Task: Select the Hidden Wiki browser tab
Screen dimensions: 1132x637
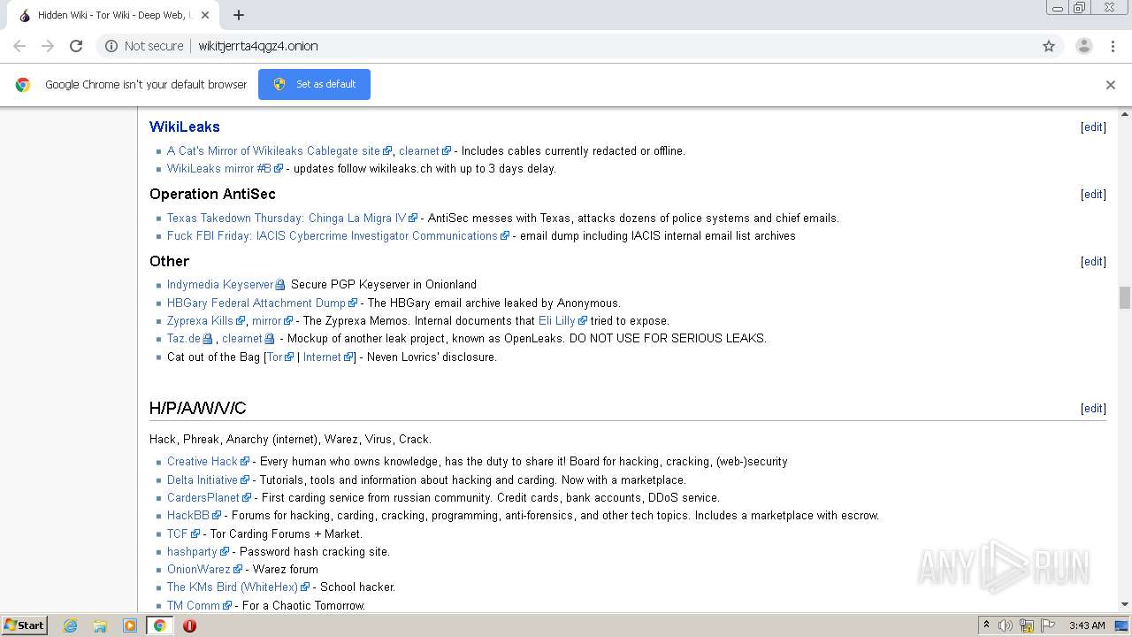Action: pyautogui.click(x=111, y=15)
